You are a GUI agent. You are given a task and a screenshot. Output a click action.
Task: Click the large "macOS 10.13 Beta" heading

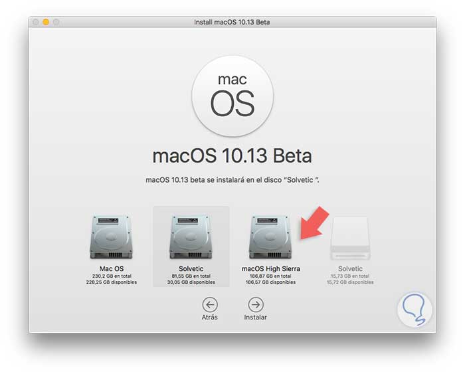pyautogui.click(x=232, y=157)
